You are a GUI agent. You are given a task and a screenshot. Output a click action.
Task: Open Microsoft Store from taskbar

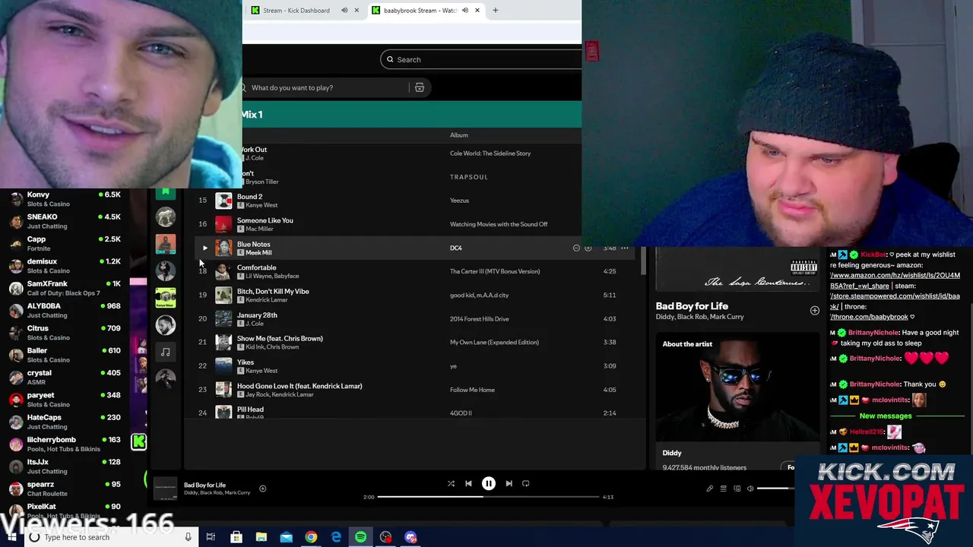click(236, 537)
